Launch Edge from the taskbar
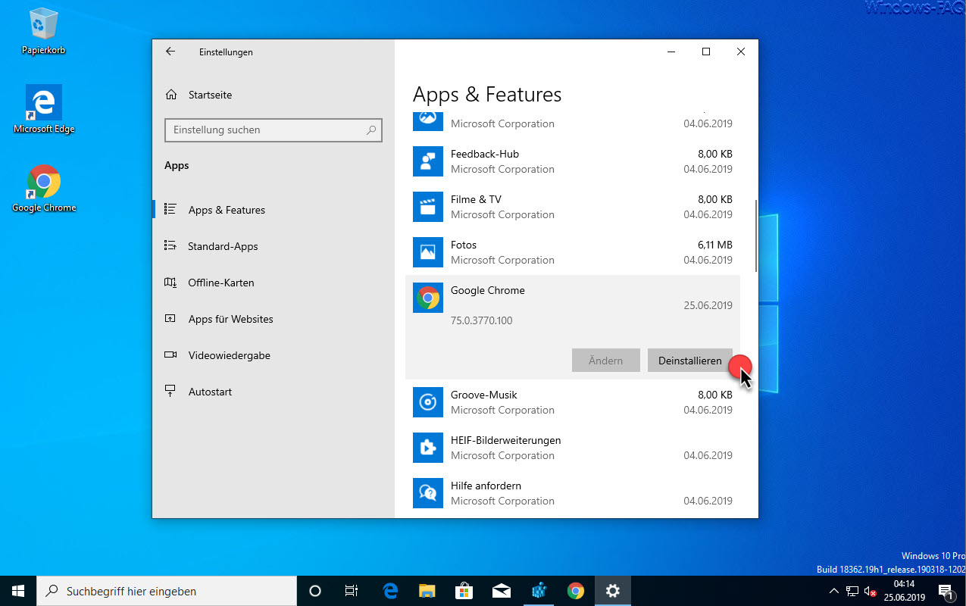966x606 pixels. tap(390, 591)
